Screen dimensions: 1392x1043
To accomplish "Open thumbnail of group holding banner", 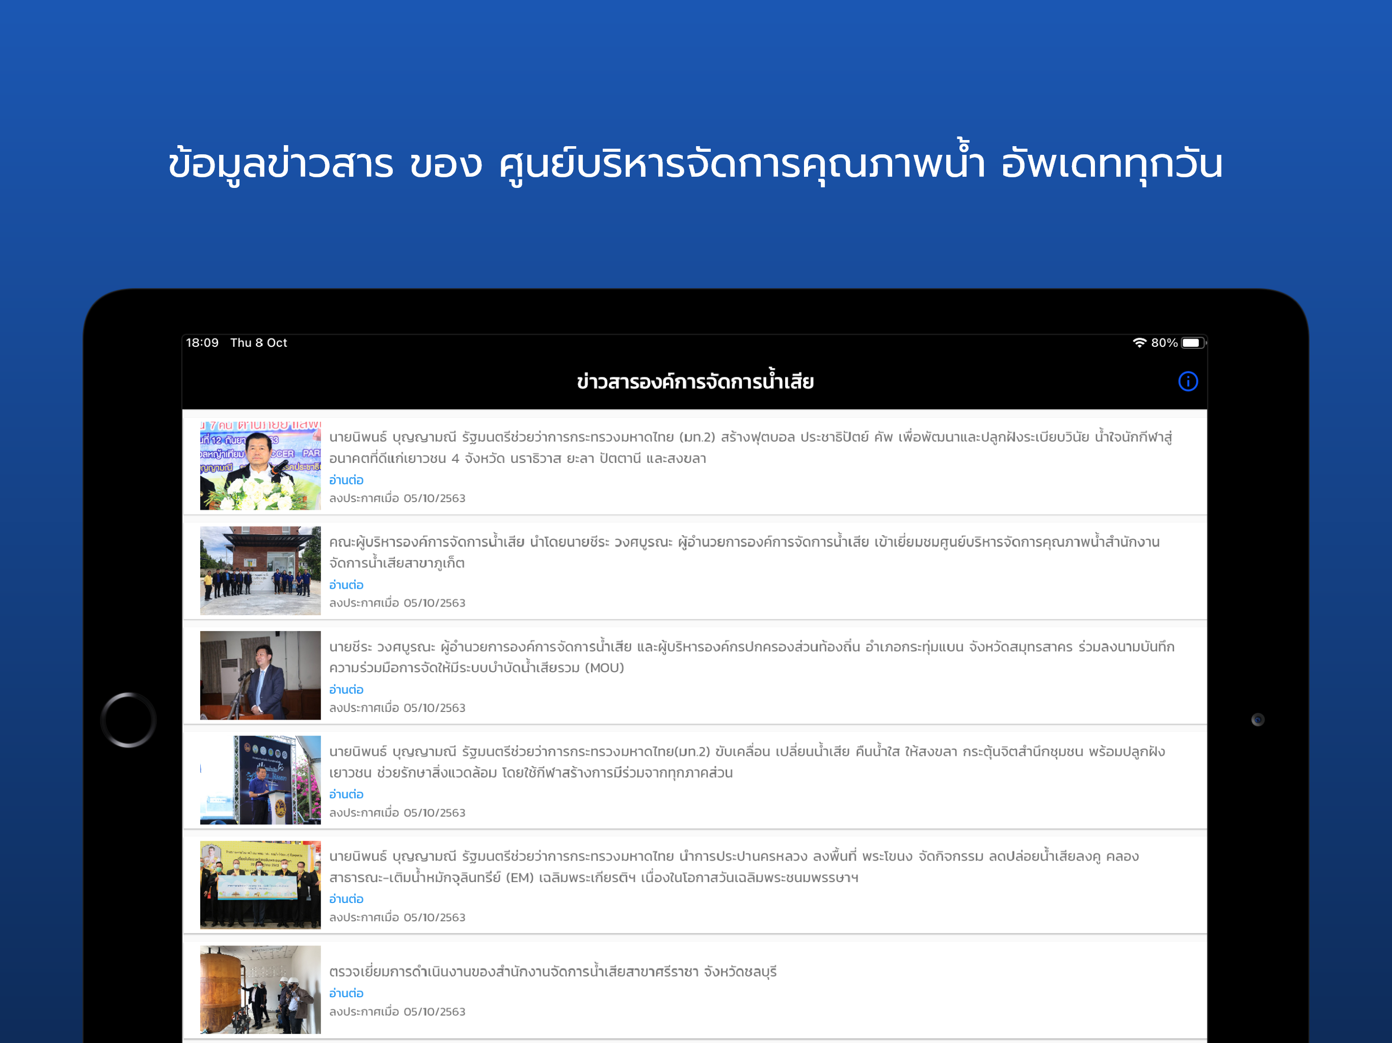I will tap(260, 885).
